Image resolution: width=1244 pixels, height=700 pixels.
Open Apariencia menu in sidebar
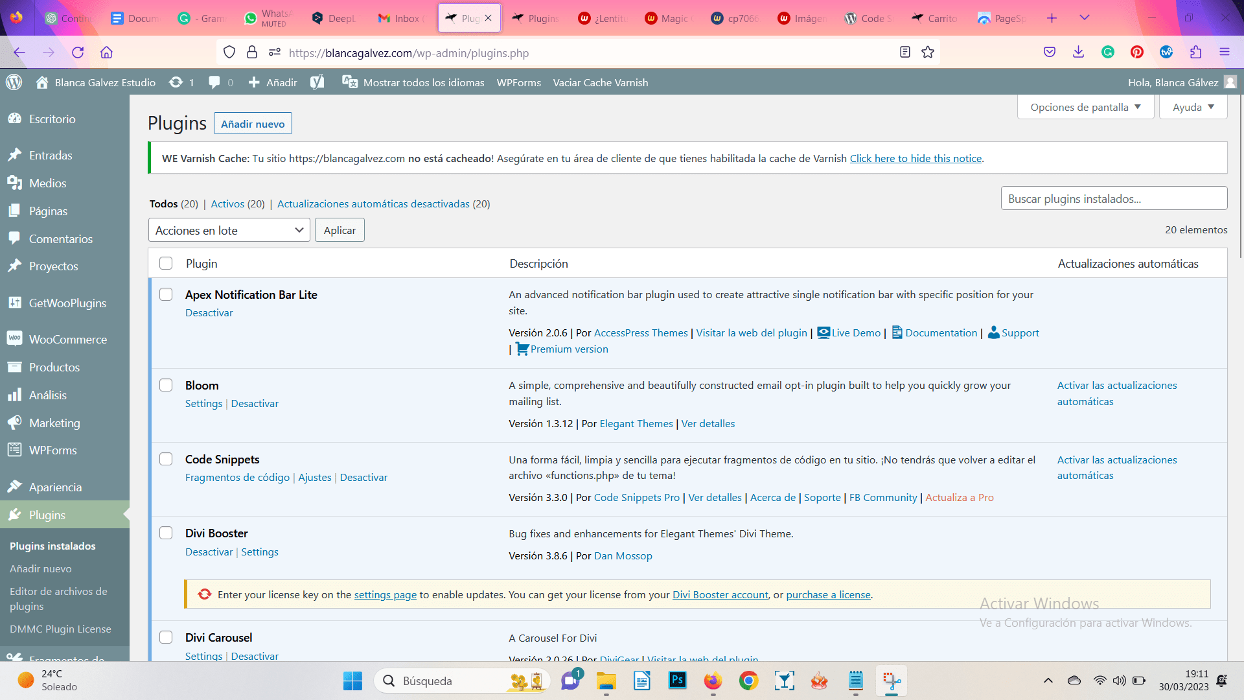tap(65, 487)
